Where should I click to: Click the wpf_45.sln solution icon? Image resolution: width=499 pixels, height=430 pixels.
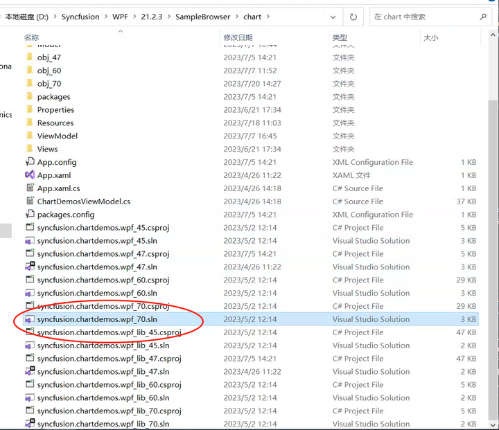tap(30, 241)
